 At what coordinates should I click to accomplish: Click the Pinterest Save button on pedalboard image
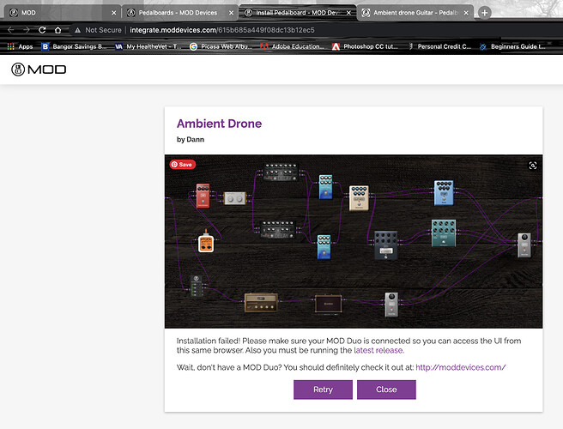tap(183, 165)
